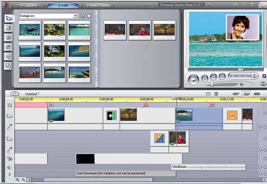Click the player volume slider handle
Screen dimensions: 267x184
212,84
